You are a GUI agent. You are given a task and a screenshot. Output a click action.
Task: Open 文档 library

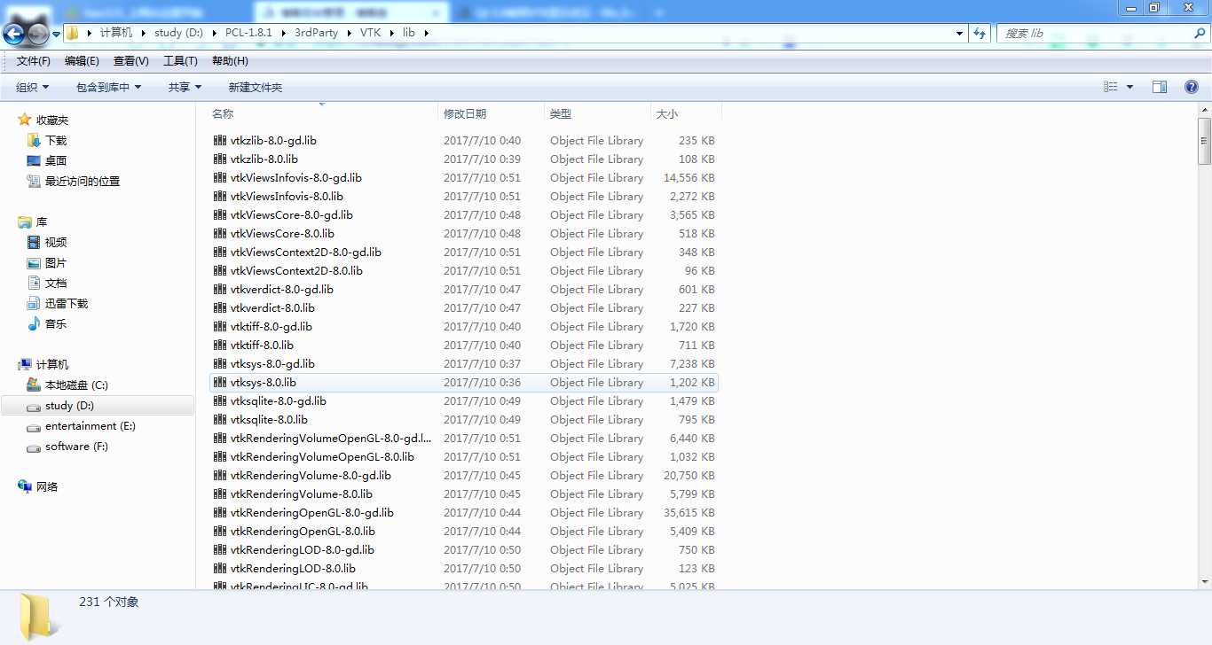click(56, 283)
